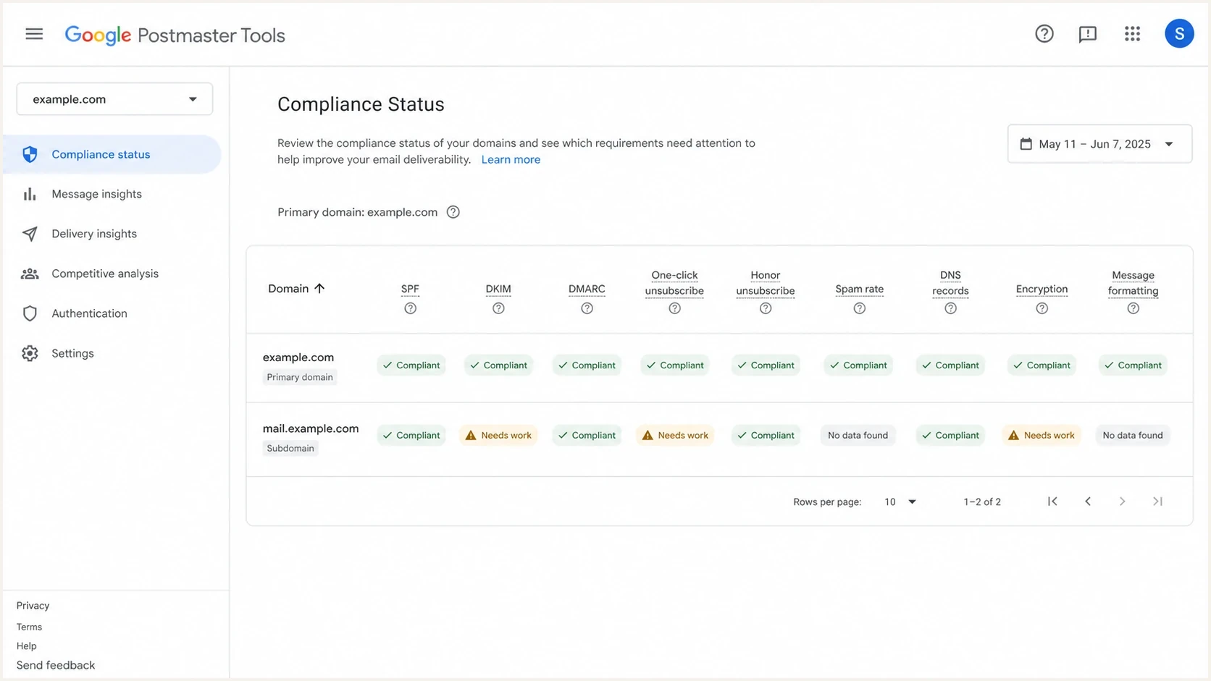Viewport: 1211px width, 681px height.
Task: Open the send feedback icon in header
Action: point(1087,34)
